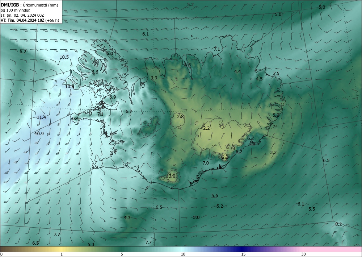Select the 6.0 value in the Westfjords

pos(110,53)
